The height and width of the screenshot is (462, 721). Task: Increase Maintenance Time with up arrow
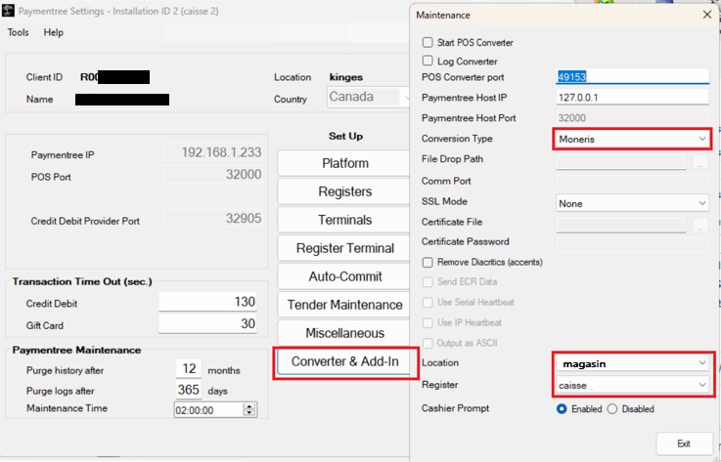click(249, 406)
